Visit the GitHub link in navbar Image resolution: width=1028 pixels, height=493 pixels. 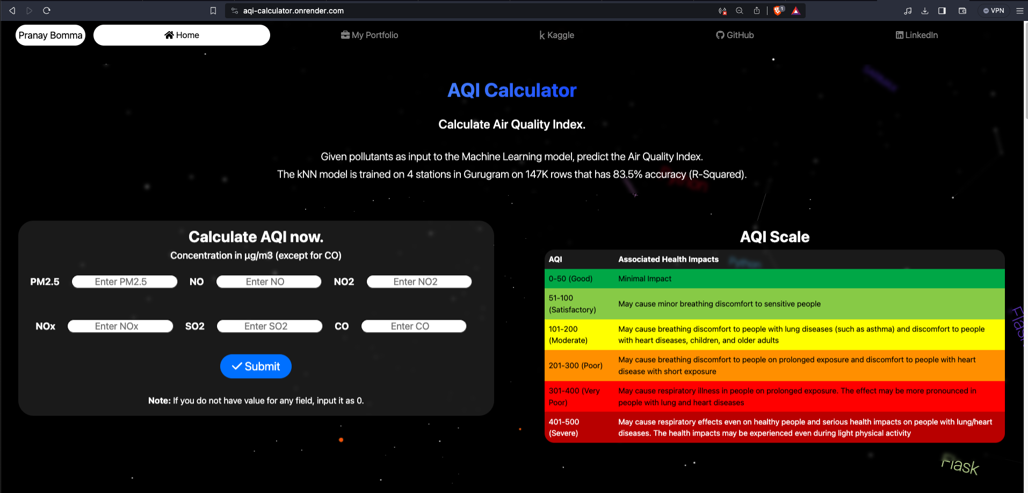point(735,35)
